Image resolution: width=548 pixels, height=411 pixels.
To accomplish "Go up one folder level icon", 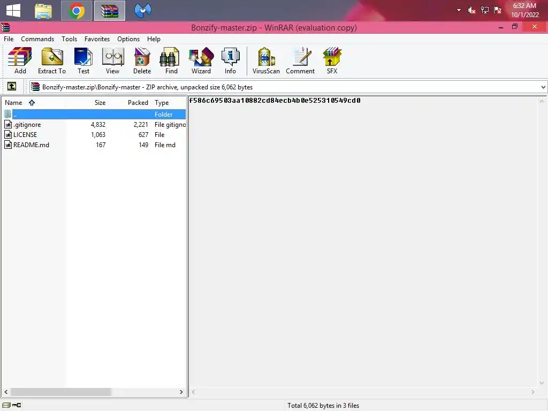I will (12, 86).
